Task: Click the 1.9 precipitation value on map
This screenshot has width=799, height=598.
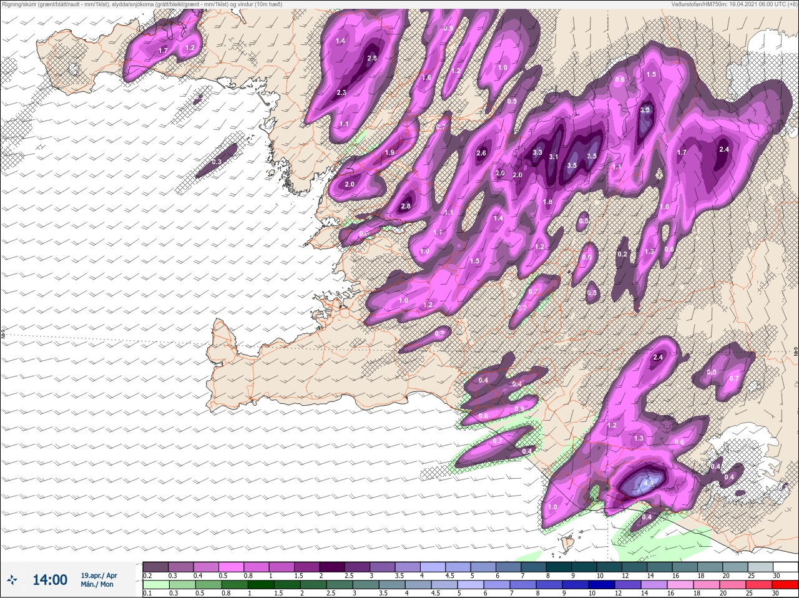Action: point(390,152)
